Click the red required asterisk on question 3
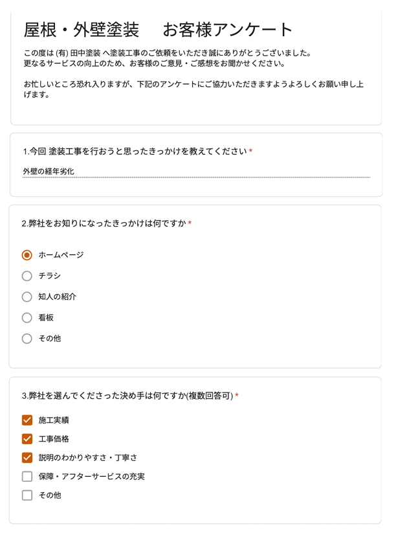The width and height of the screenshot is (396, 533). (237, 396)
